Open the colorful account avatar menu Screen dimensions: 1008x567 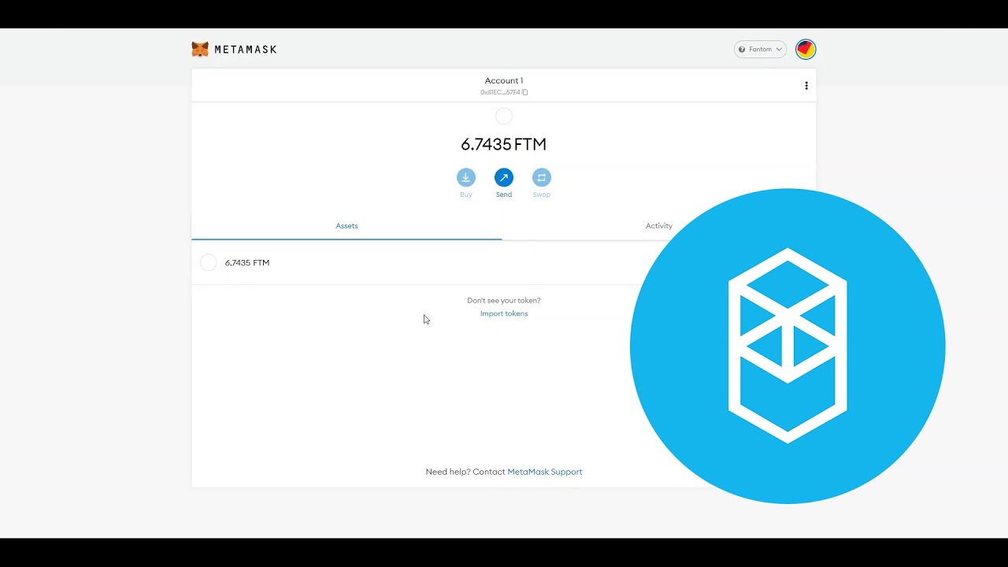click(x=806, y=50)
